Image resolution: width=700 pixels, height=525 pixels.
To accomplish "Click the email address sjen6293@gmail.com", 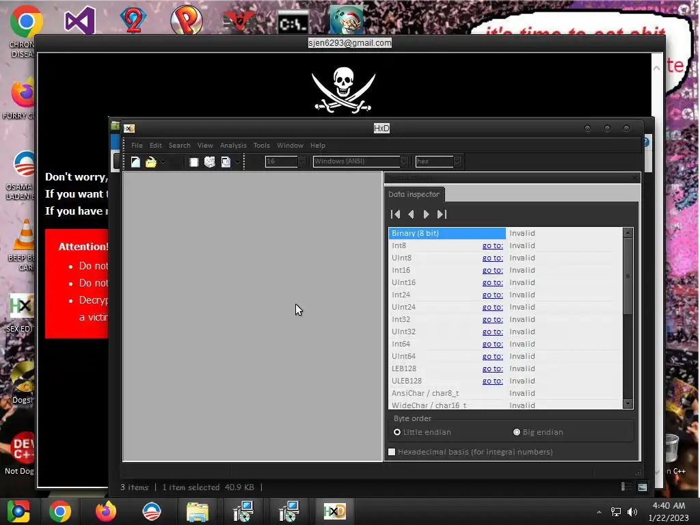I will (349, 43).
